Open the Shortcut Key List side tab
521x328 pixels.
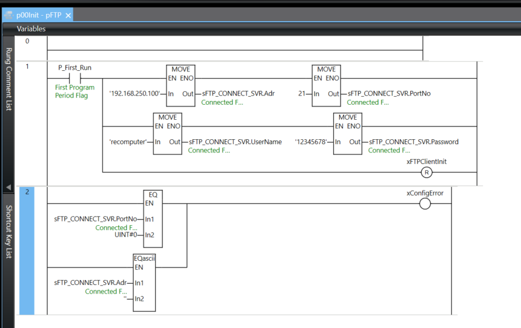point(8,231)
